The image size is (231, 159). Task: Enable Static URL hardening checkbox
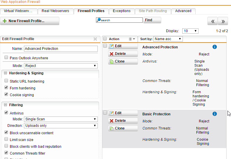[x=6, y=81]
